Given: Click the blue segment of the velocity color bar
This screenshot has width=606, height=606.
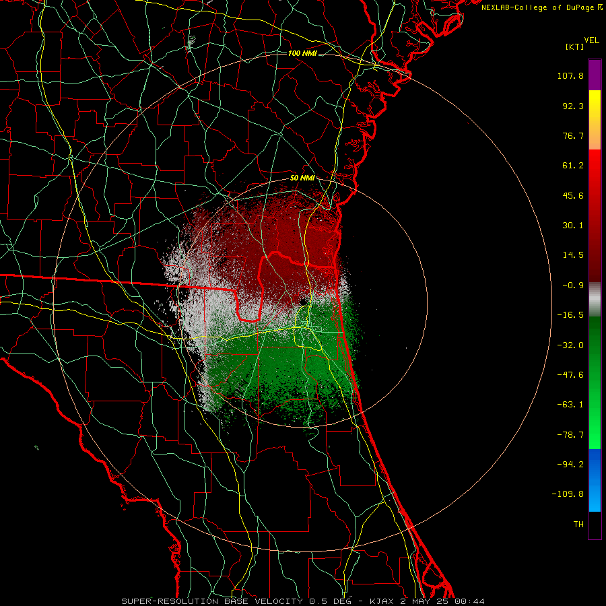Looking at the screenshot, I should 595,480.
